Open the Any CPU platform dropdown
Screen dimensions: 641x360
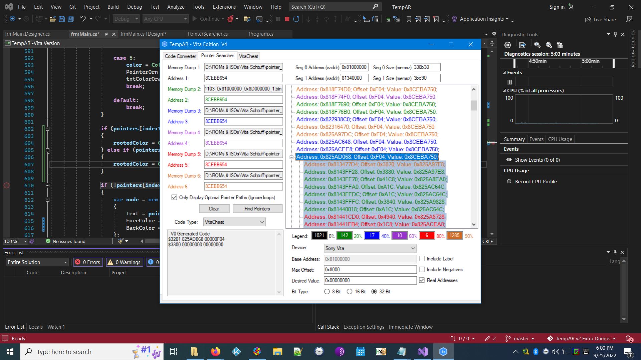click(166, 19)
